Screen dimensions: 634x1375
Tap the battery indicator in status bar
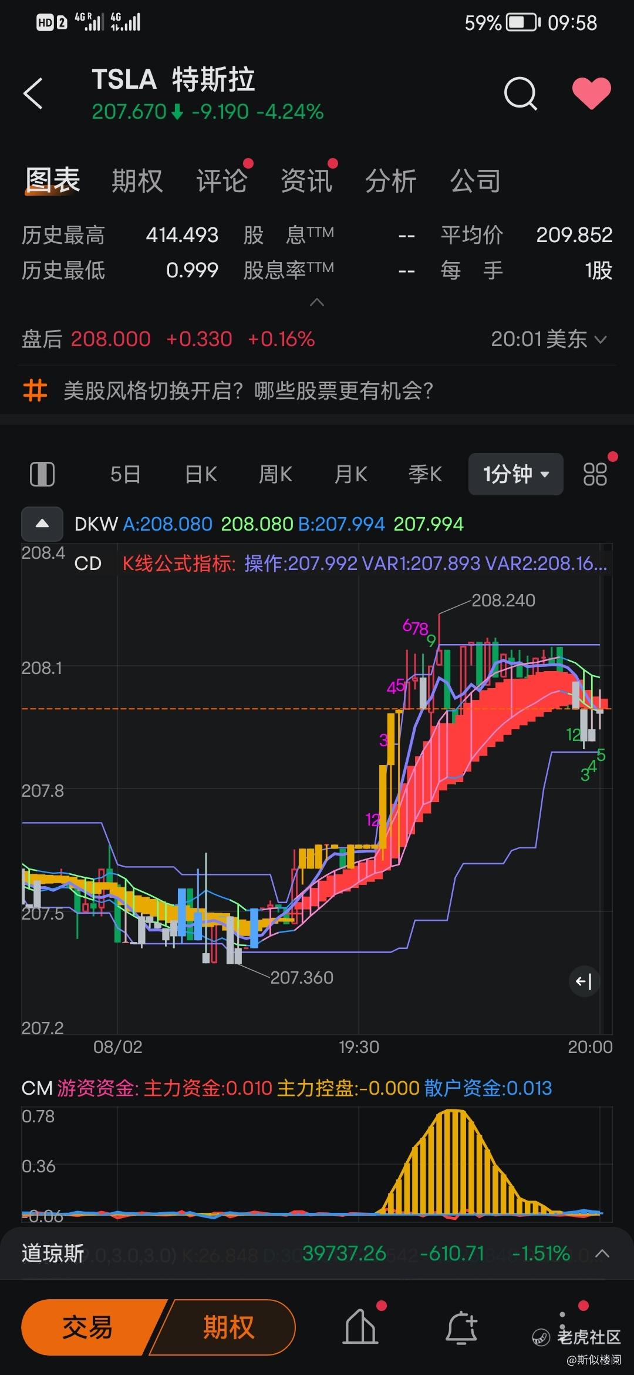tap(524, 23)
